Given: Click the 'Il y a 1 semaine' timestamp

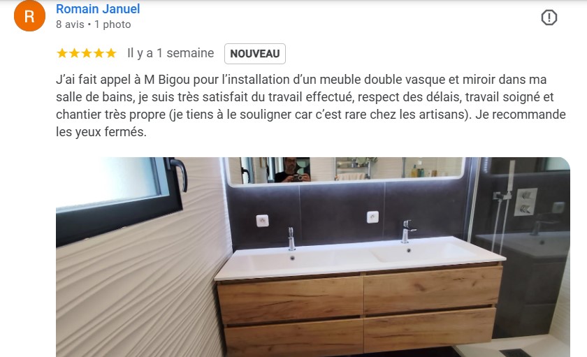Looking at the screenshot, I should pos(171,53).
